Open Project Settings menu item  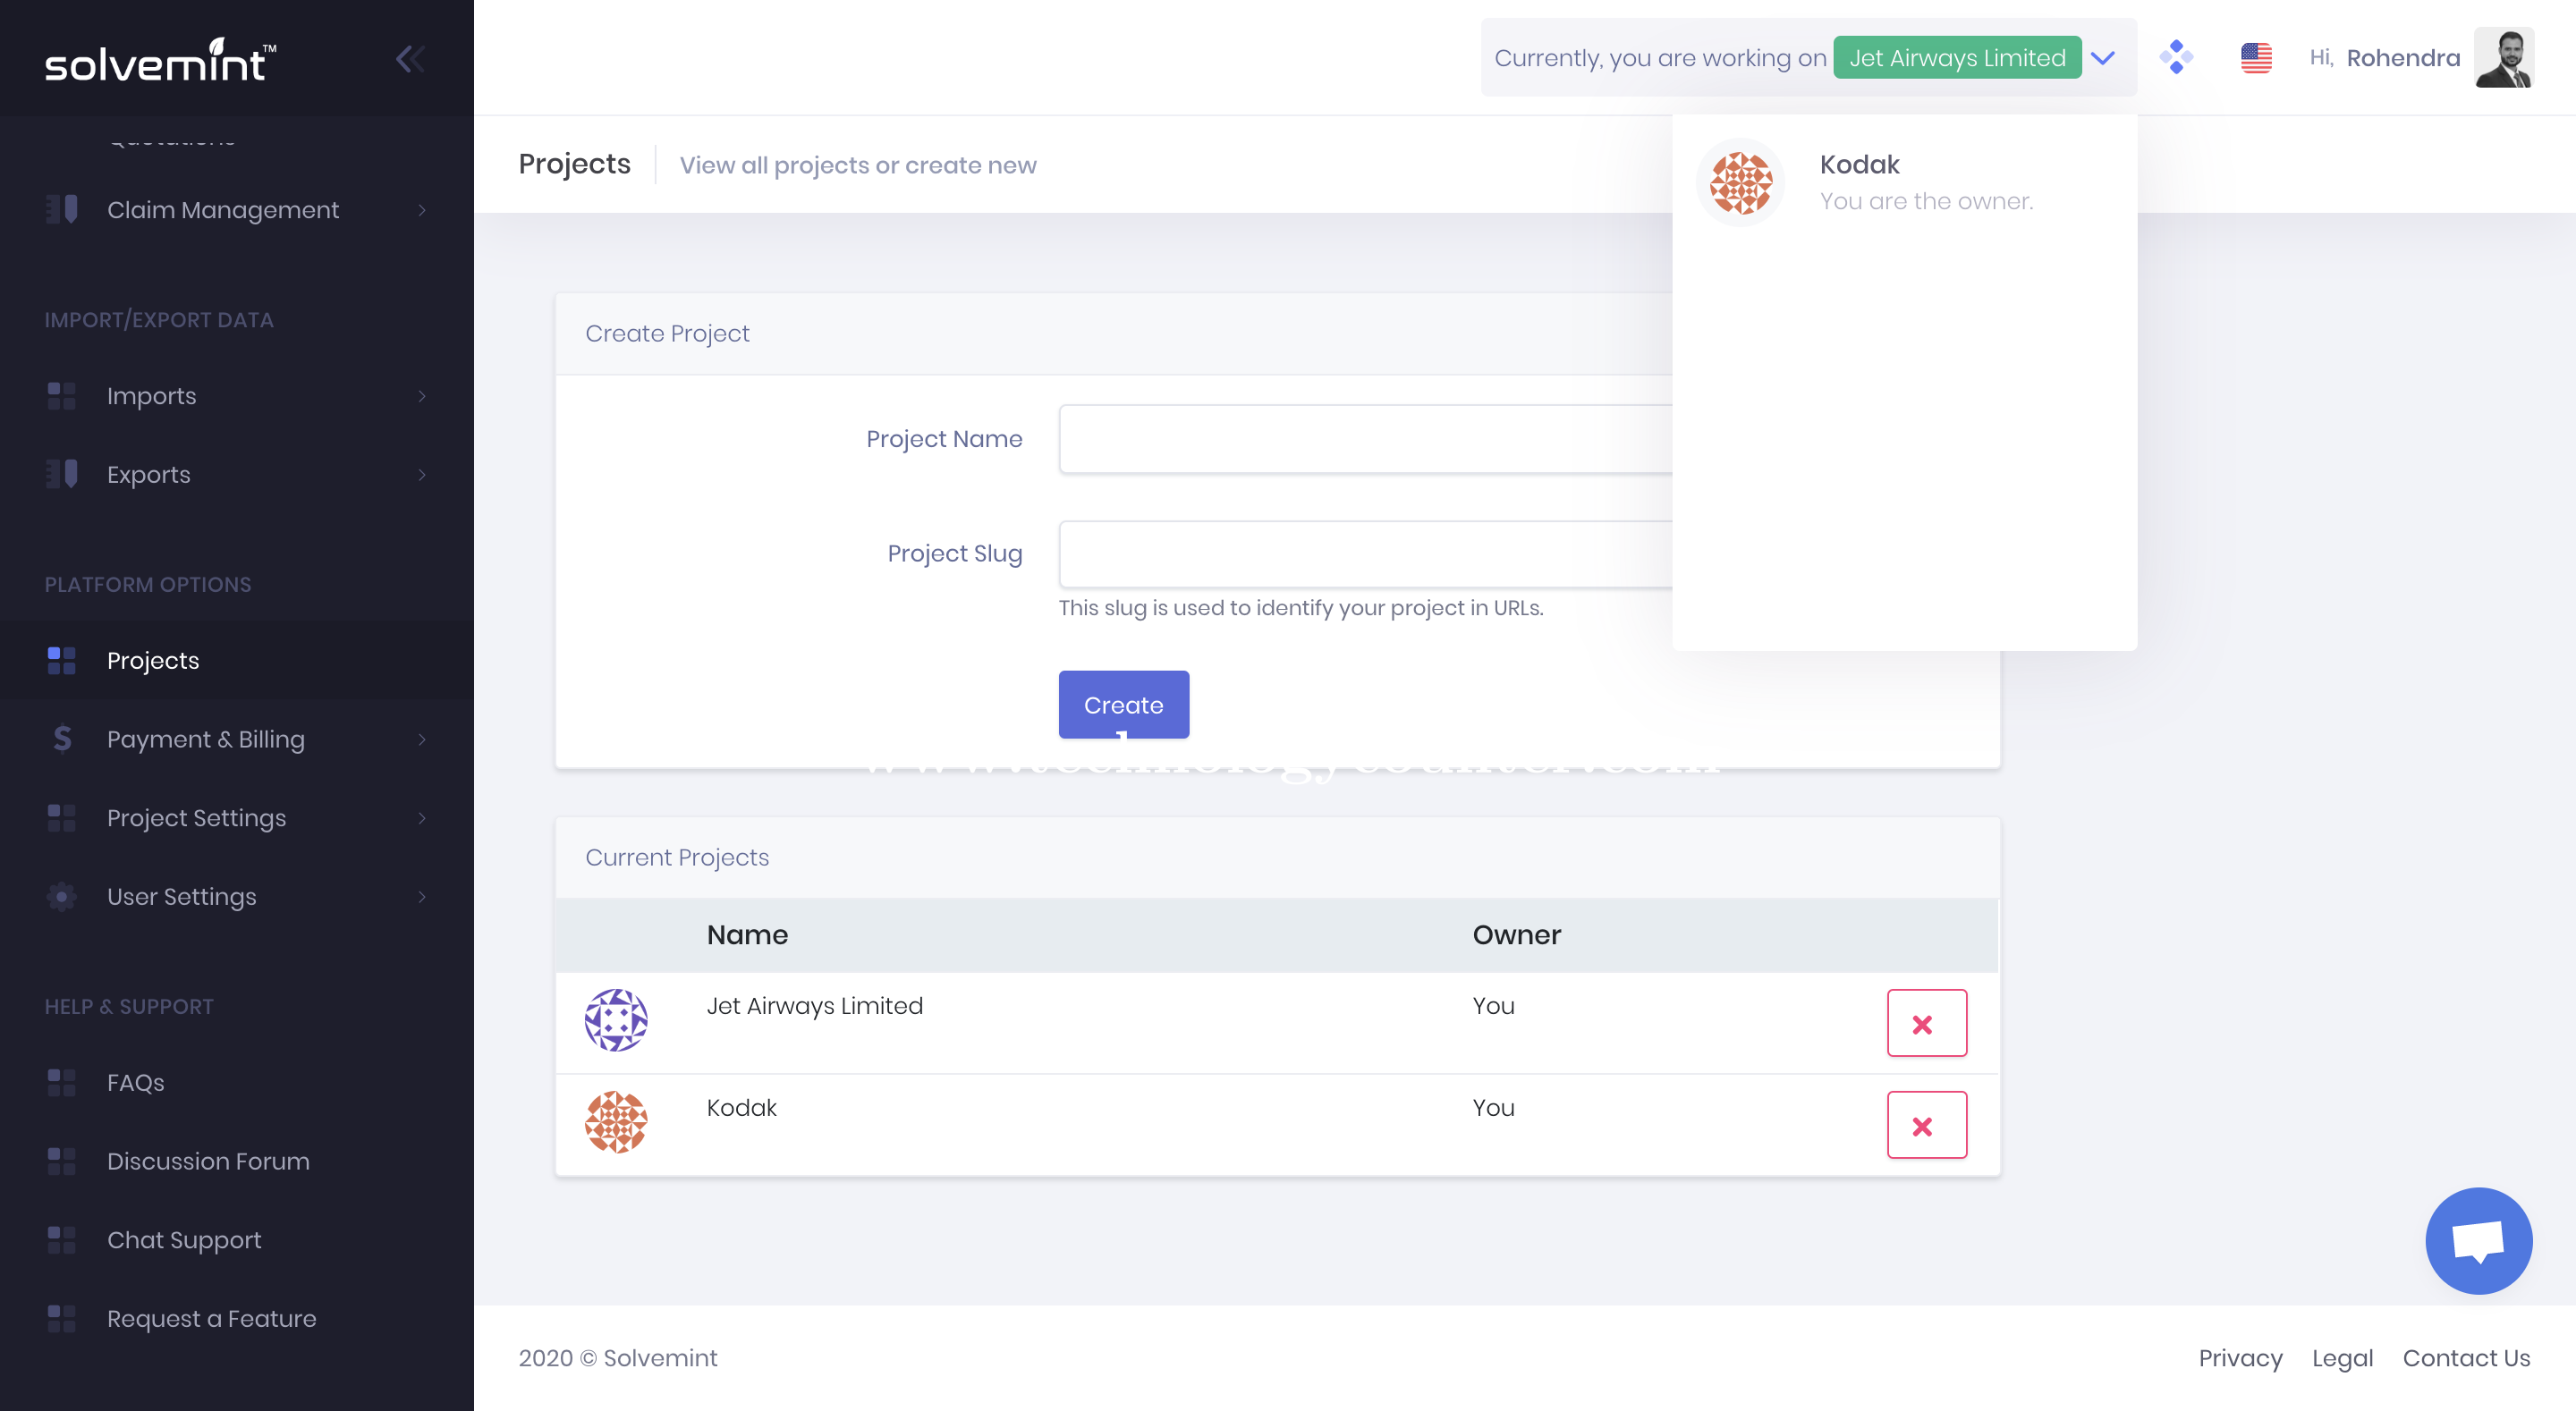pyautogui.click(x=237, y=818)
